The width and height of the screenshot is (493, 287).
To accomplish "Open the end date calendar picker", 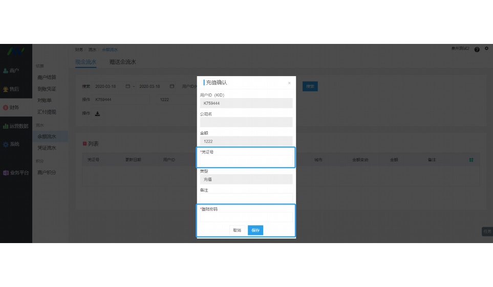I will coord(172,86).
